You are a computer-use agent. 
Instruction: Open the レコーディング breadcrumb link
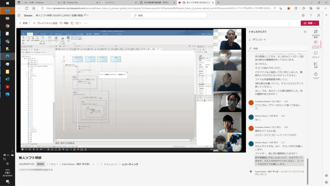coord(130,164)
